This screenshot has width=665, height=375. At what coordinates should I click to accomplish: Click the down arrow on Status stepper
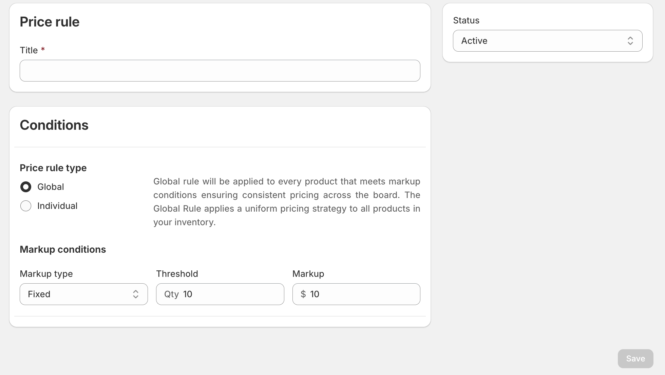point(631,43)
